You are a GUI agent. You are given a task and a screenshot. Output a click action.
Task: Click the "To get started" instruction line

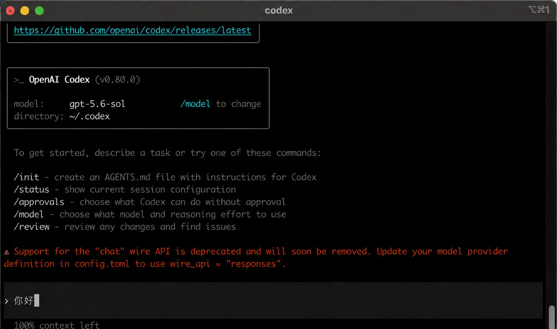pos(167,153)
